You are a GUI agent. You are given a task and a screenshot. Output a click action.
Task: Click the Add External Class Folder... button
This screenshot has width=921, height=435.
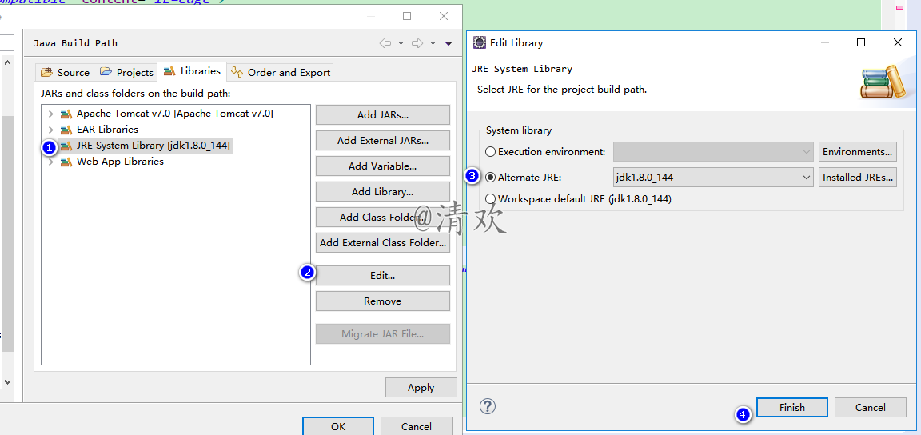[383, 243]
